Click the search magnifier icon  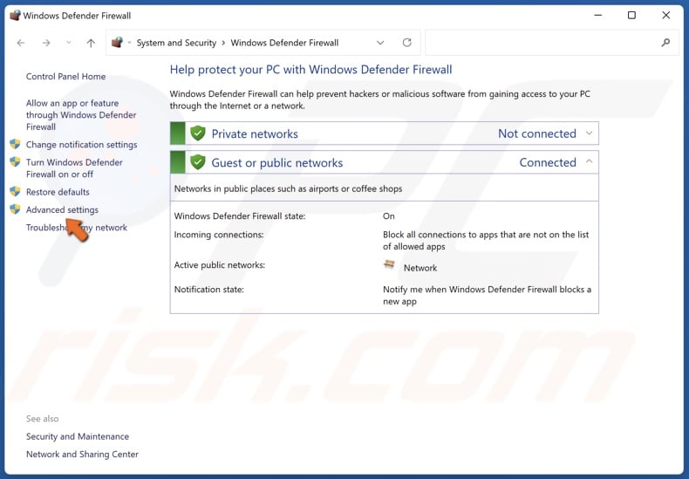click(x=665, y=43)
